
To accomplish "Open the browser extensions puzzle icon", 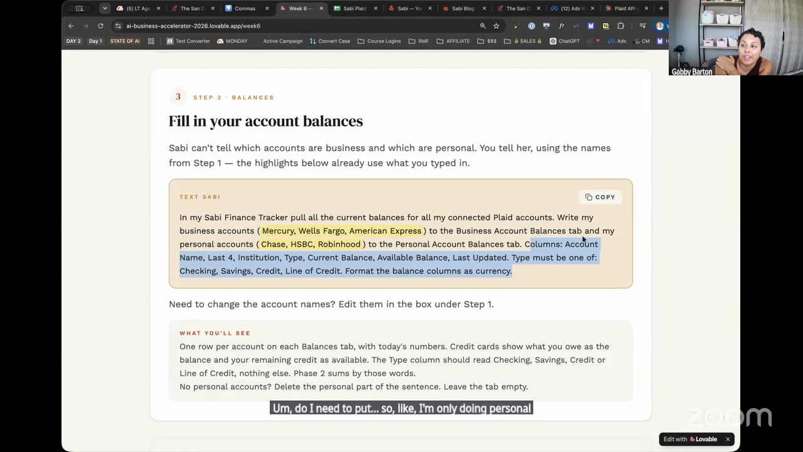I will tap(620, 26).
